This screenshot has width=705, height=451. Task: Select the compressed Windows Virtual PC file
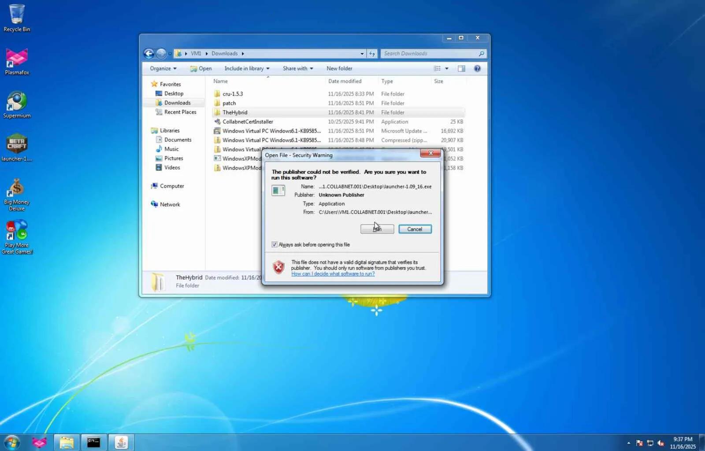338,140
